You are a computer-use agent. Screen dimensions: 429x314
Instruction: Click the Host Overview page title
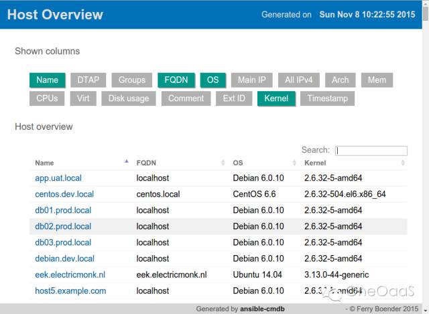click(x=55, y=15)
